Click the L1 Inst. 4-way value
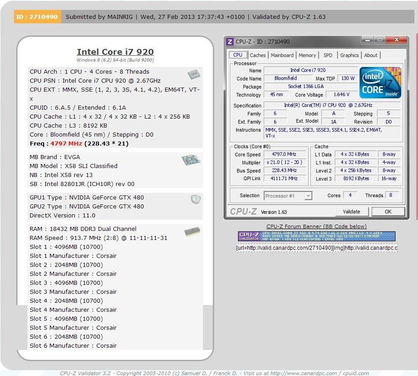418x376 pixels. tap(389, 162)
